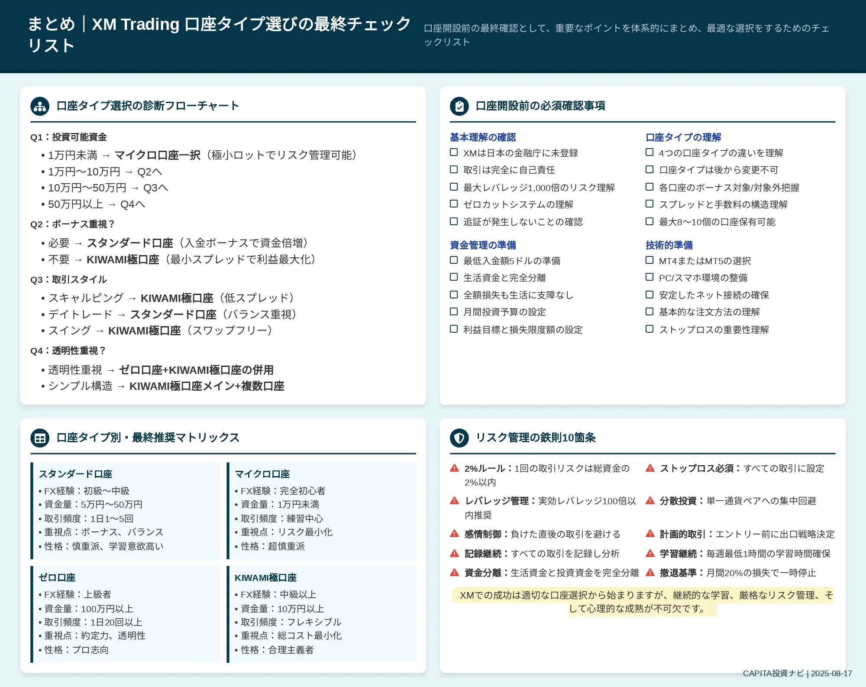Viewport: 866px width, 687px height.
Task: Check the 取引は完全に自己責任 box
Action: (454, 169)
